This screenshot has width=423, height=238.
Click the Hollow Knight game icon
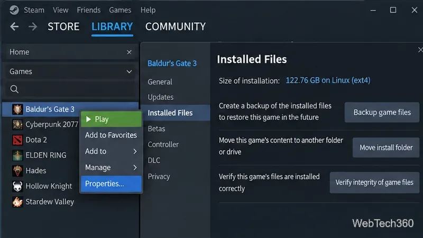point(17,186)
